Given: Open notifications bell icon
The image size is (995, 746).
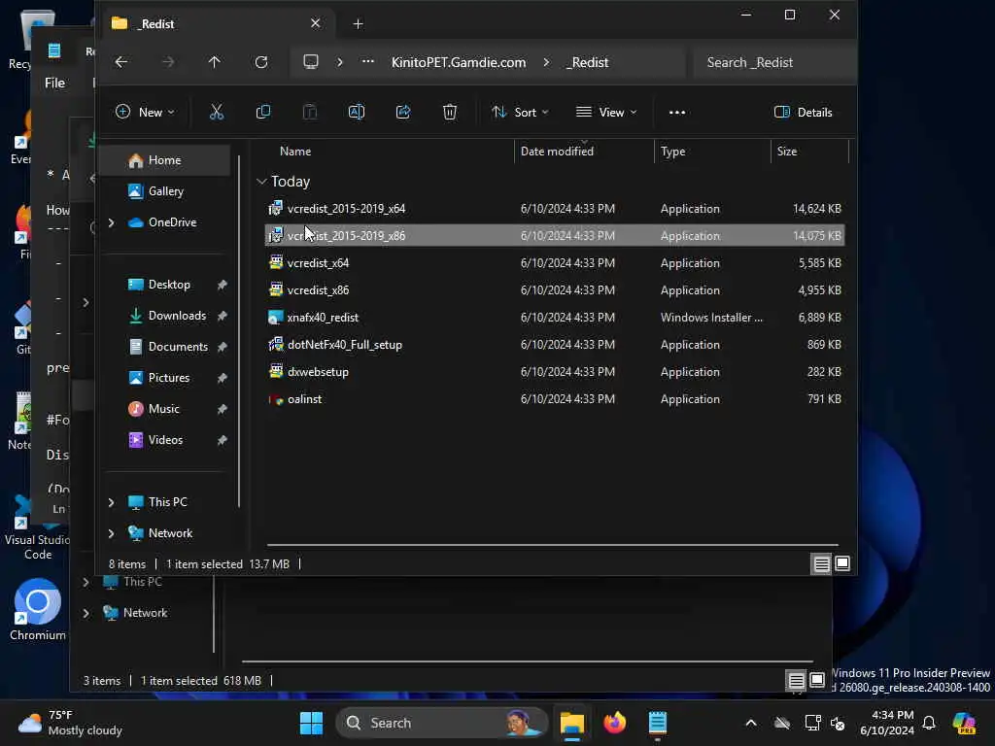Looking at the screenshot, I should coord(929,723).
